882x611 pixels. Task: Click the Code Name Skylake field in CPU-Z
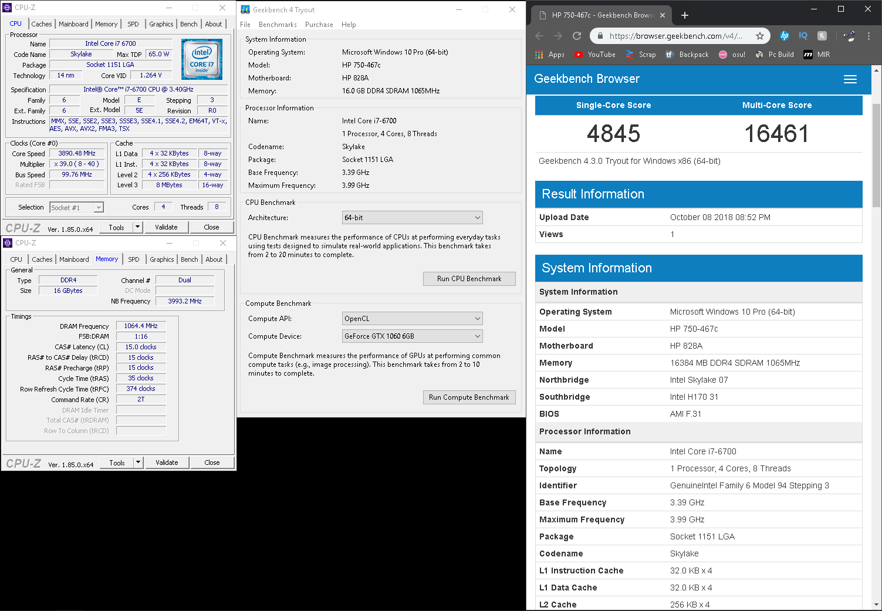coord(81,54)
